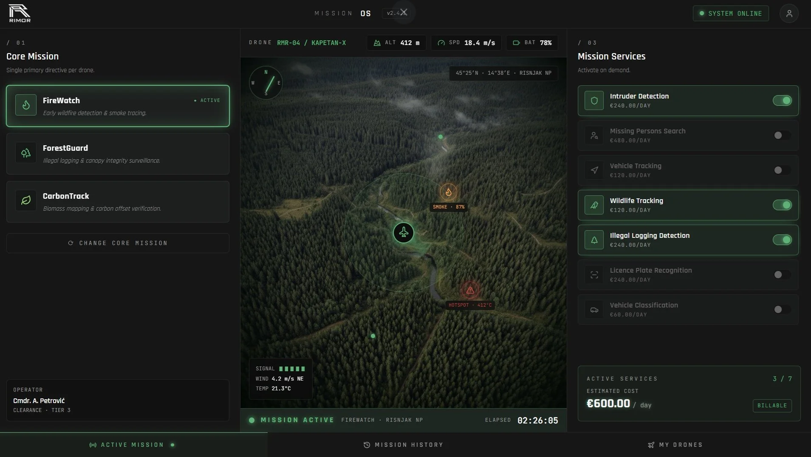Click the compass on the map
Viewport: 811px width, 457px height.
tap(266, 83)
